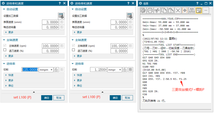Click the Copy icon in 信息 toolbar
Image resolution: width=214 pixels, height=113 pixels.
164,10
